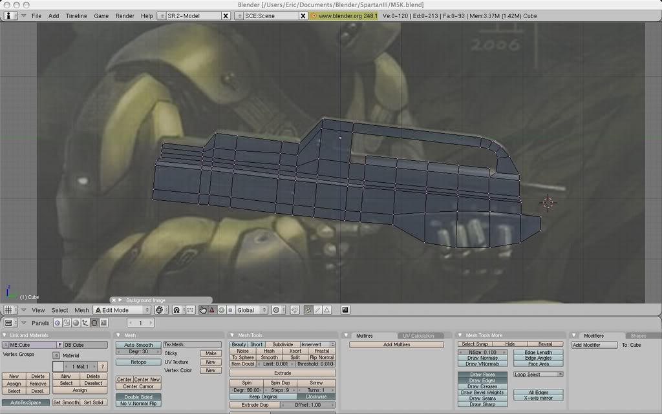The image size is (662, 414).
Task: Adjust the Degr: 30 auto smooth slider
Action: 138,351
